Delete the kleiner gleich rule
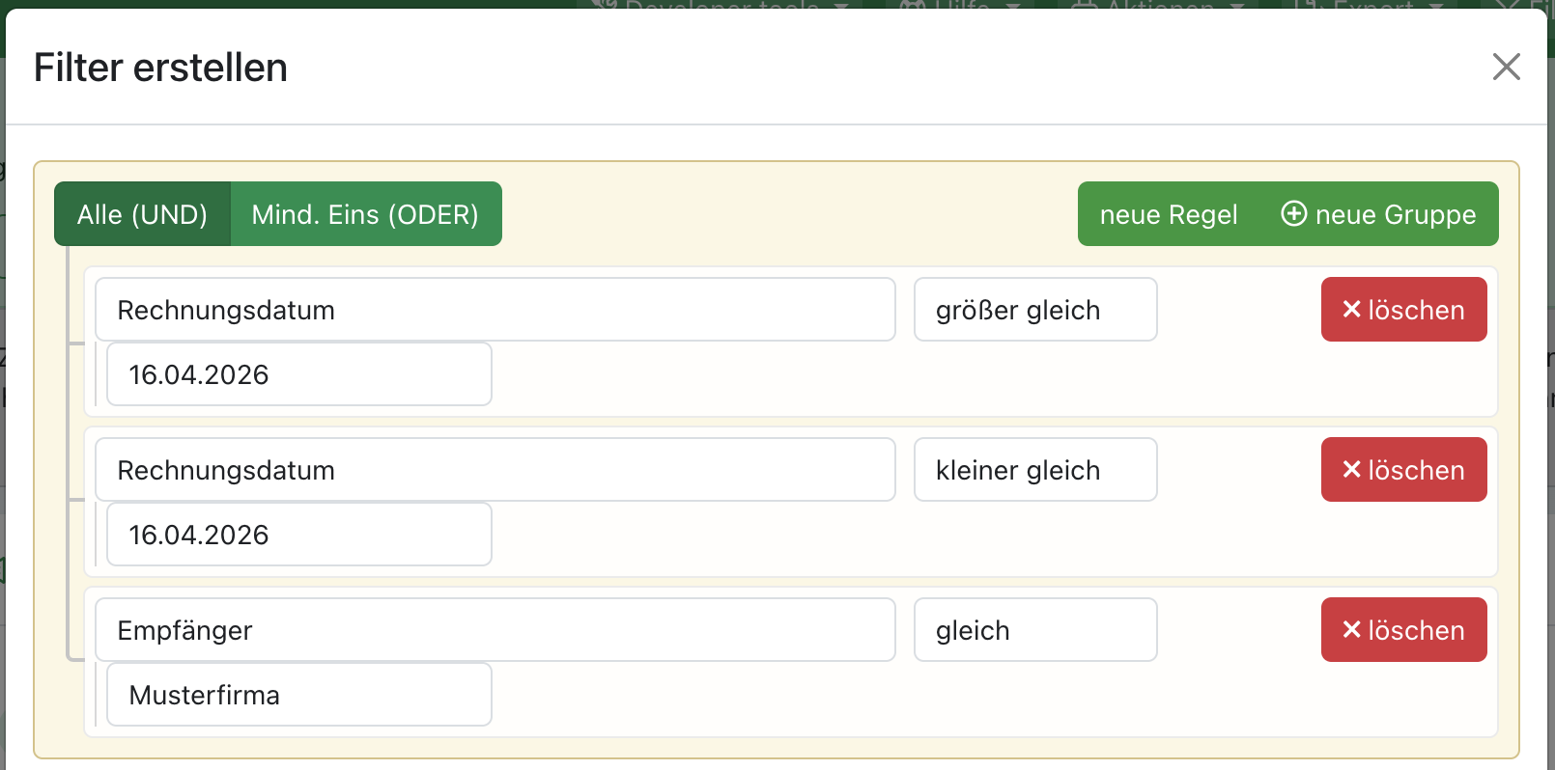Viewport: 1555px width, 770px height. (x=1403, y=470)
